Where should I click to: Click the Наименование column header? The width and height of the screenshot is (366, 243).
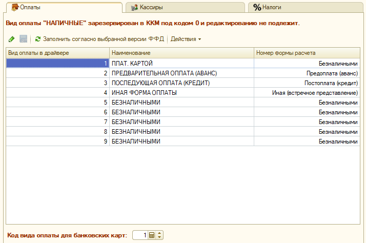181,53
